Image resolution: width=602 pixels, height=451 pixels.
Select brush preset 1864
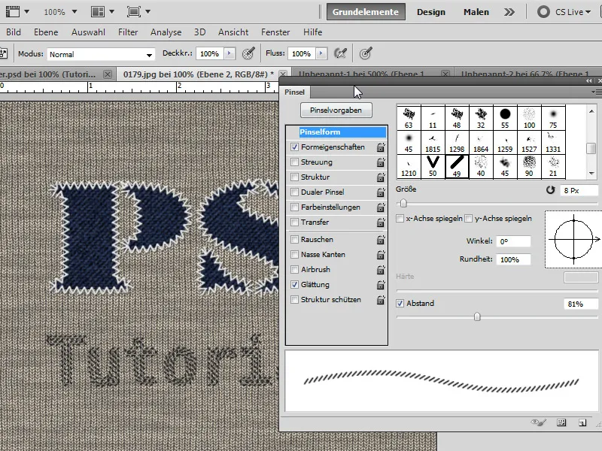click(x=481, y=142)
